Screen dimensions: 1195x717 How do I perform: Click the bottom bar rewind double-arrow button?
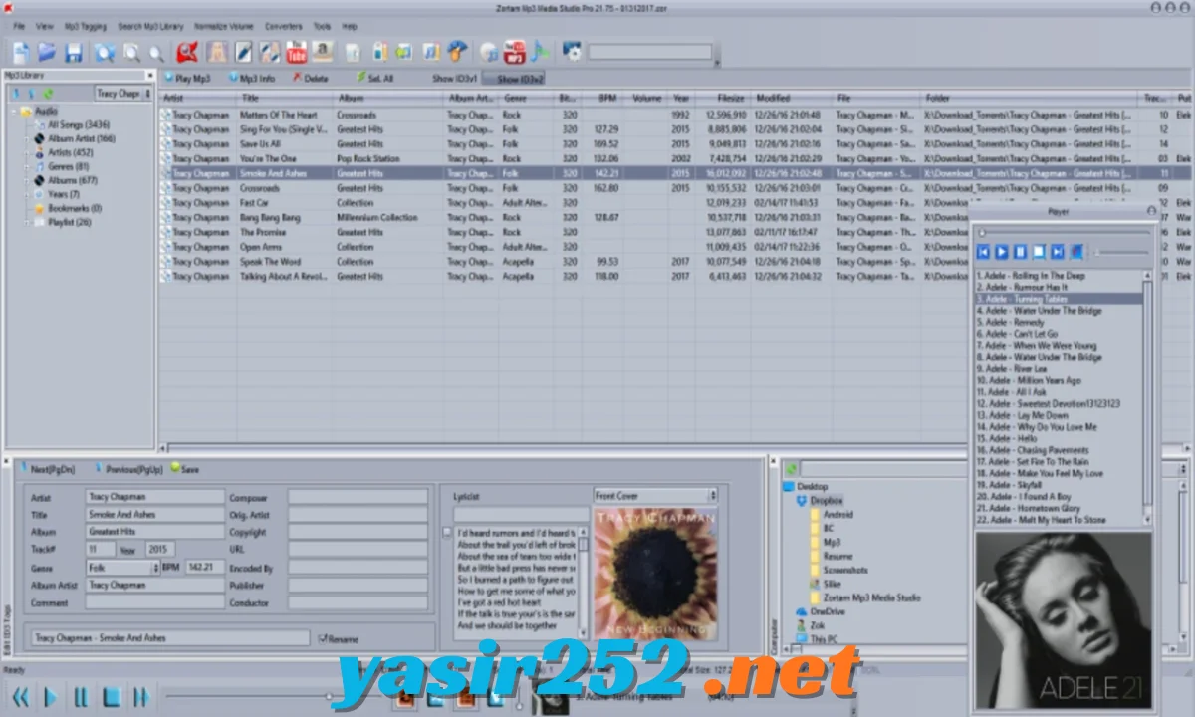[x=20, y=696]
